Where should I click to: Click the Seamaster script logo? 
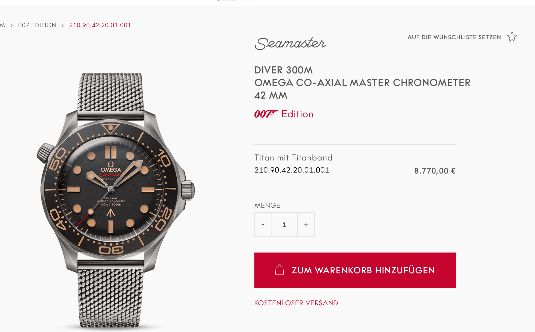290,44
